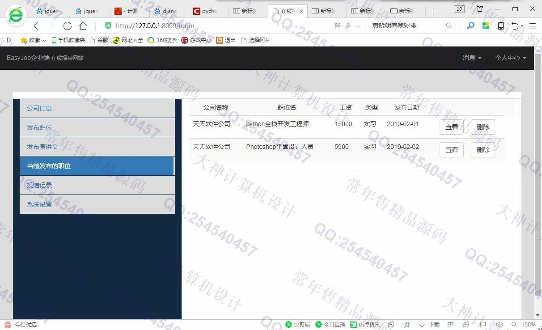Click the back navigation arrow

pyautogui.click(x=36, y=26)
